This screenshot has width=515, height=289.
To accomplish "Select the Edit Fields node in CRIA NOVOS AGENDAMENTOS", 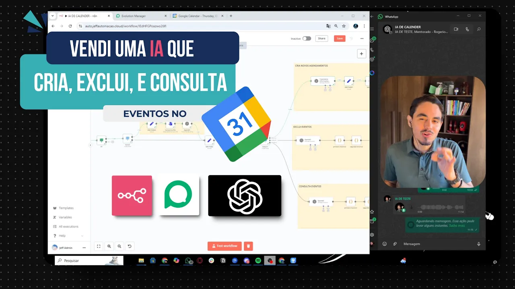I will [x=349, y=81].
